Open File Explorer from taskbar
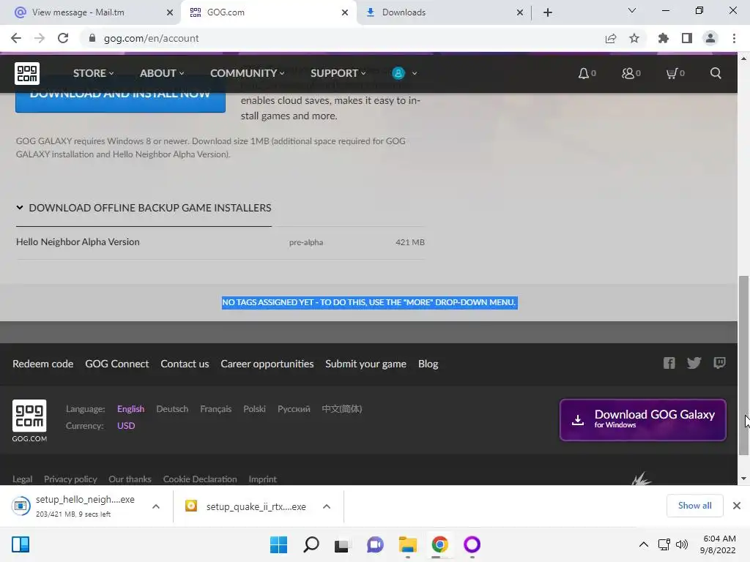 coord(407,544)
